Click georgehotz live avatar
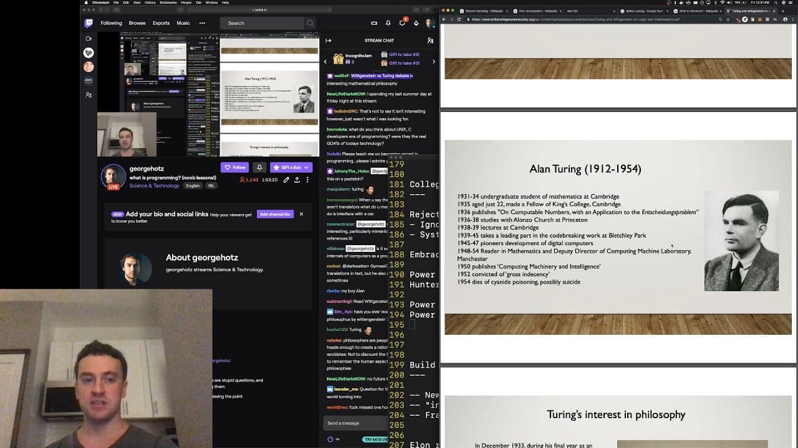Viewport: 798px width, 448px height. point(113,177)
